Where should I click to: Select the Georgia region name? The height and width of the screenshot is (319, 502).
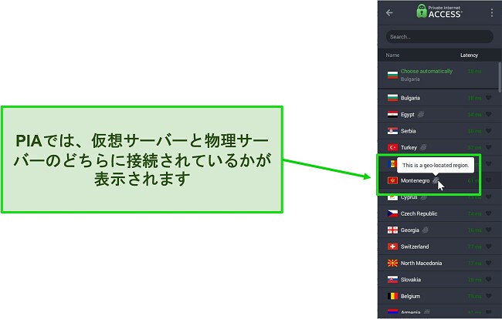coord(410,230)
